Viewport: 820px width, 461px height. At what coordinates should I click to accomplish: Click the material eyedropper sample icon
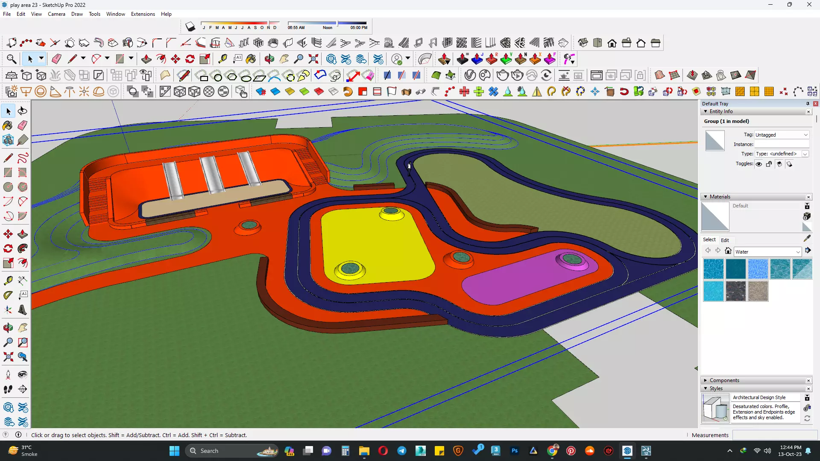pyautogui.click(x=807, y=239)
